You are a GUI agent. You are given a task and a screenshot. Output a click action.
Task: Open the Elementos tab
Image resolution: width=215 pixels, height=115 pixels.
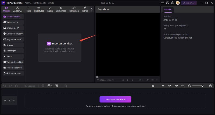coord(61,9)
